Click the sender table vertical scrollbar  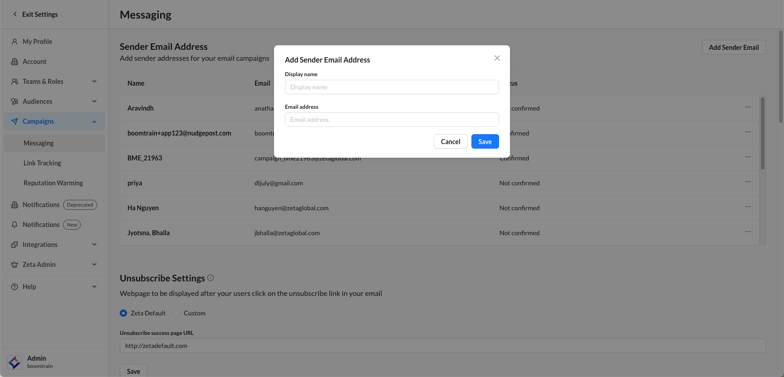tap(763, 134)
